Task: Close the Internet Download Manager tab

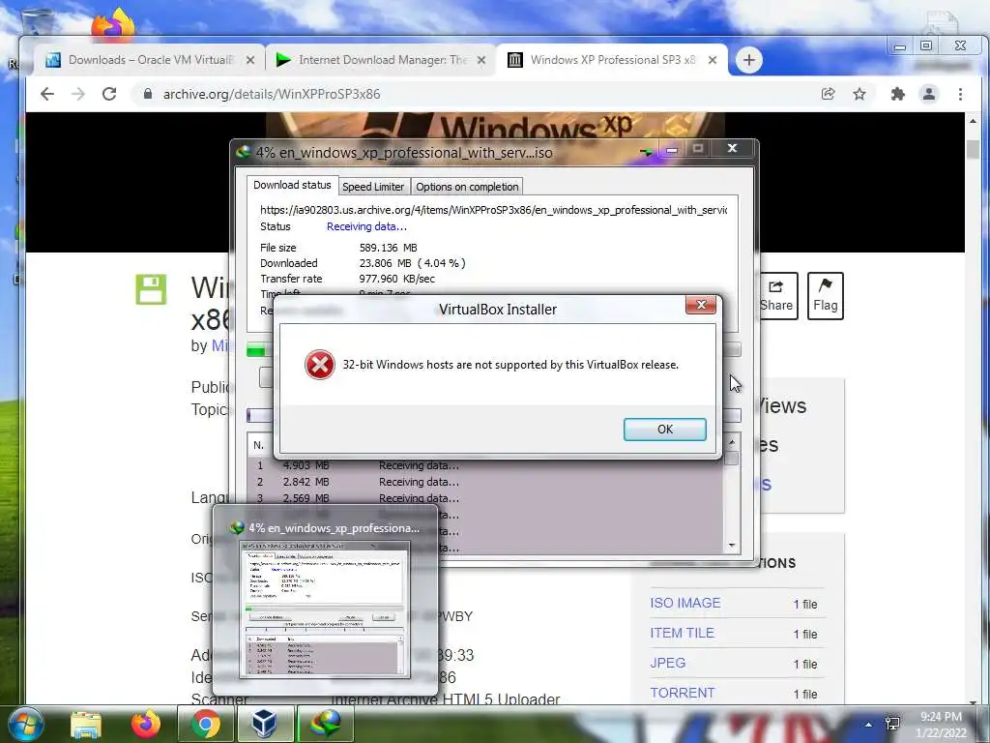Action: pos(481,60)
